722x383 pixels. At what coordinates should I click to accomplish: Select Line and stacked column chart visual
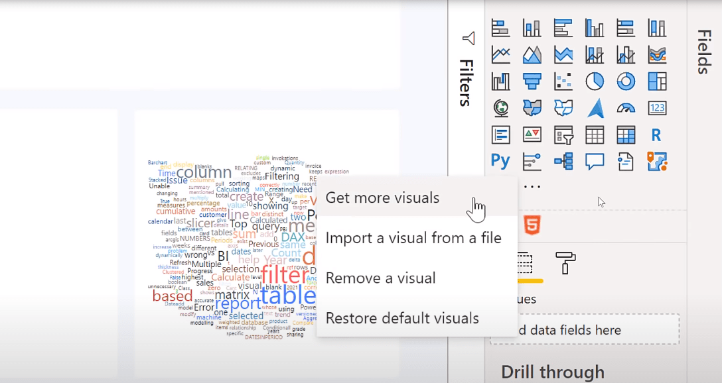click(x=595, y=55)
